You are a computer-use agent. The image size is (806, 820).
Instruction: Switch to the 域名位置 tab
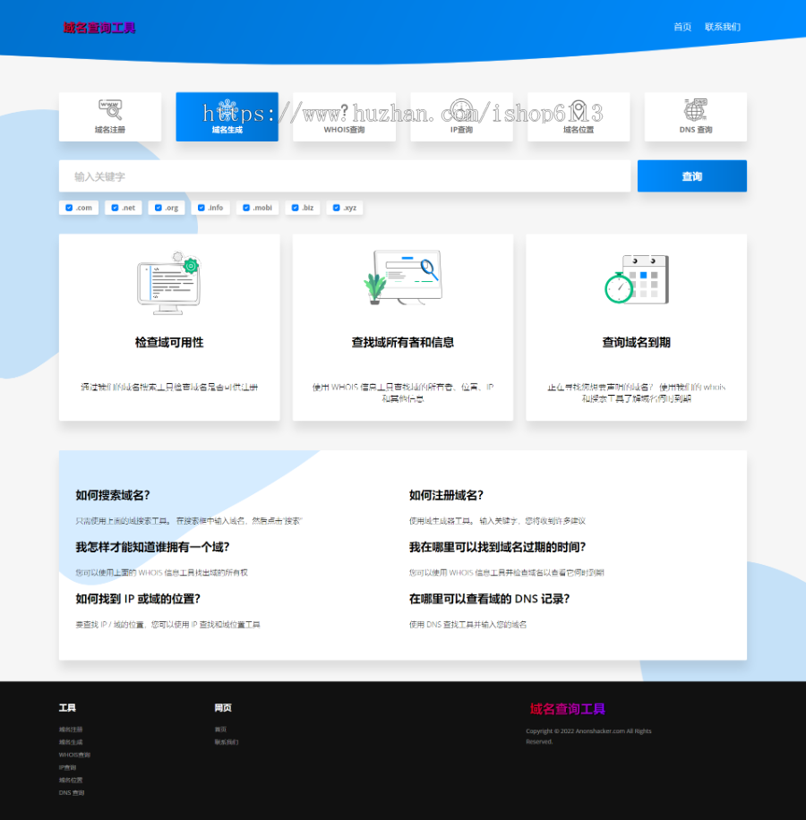[579, 117]
